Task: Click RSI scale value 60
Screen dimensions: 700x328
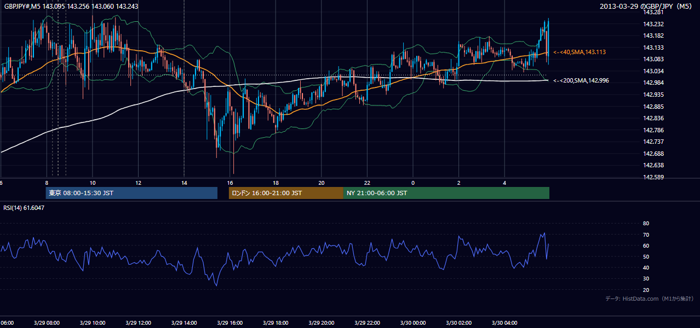Action: pos(646,245)
